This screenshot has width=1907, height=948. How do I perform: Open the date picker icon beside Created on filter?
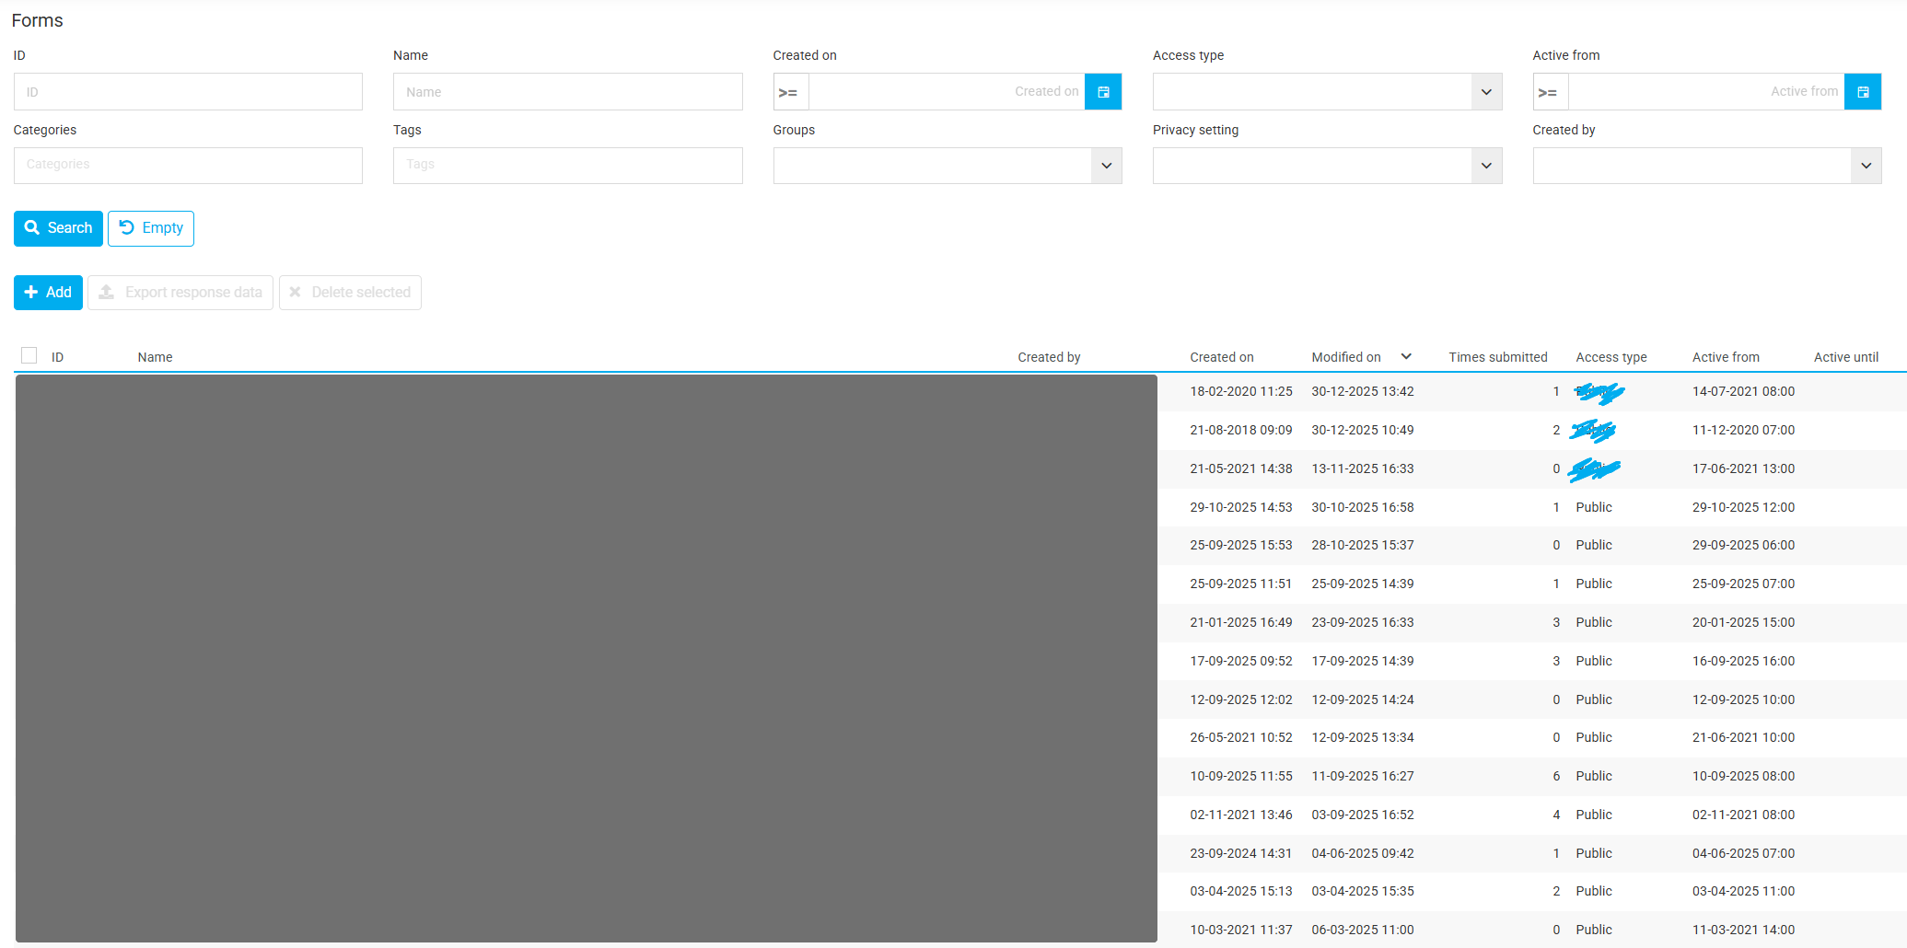tap(1103, 91)
